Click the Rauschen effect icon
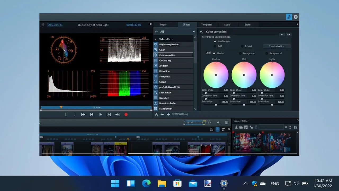 pos(156,98)
